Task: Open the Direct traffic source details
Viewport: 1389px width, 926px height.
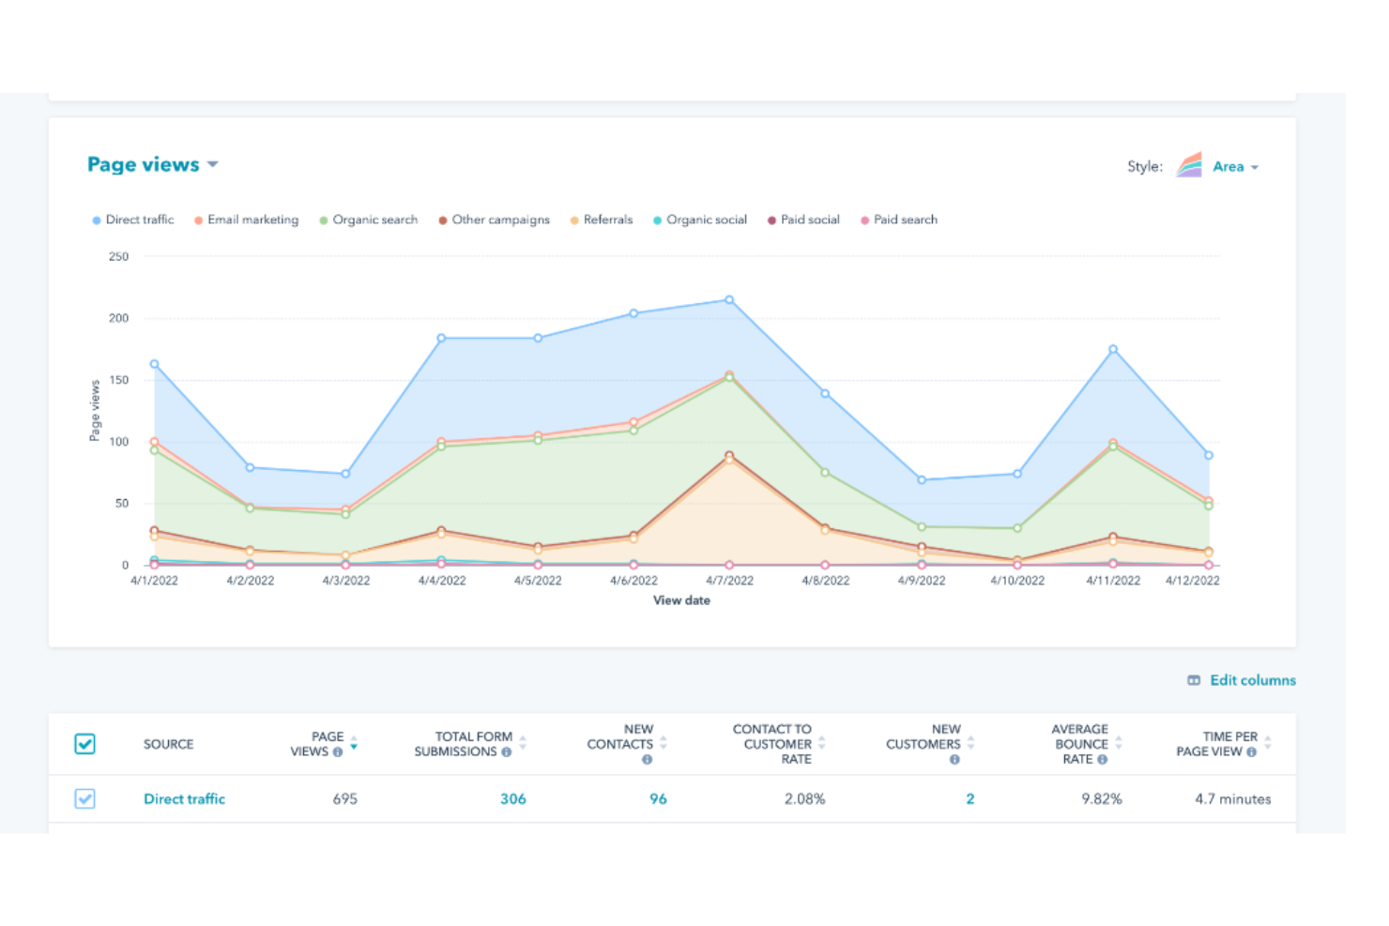Action: point(184,798)
